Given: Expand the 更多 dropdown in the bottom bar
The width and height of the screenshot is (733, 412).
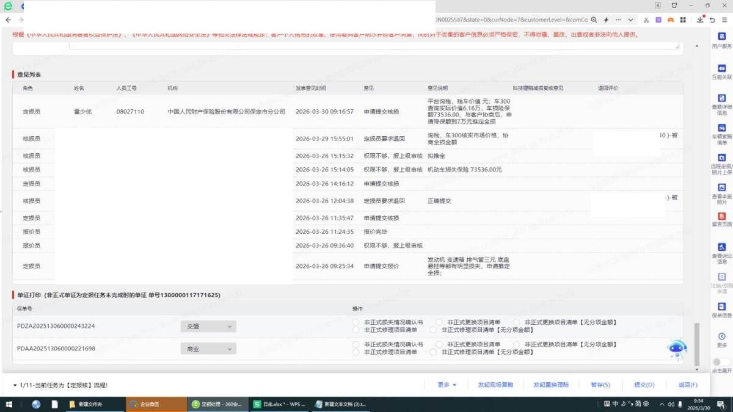Looking at the screenshot, I should coord(447,385).
